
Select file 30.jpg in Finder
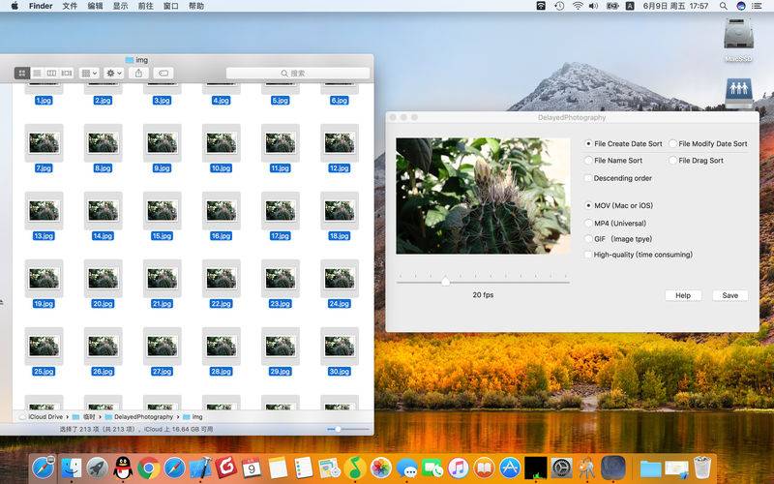[340, 347]
